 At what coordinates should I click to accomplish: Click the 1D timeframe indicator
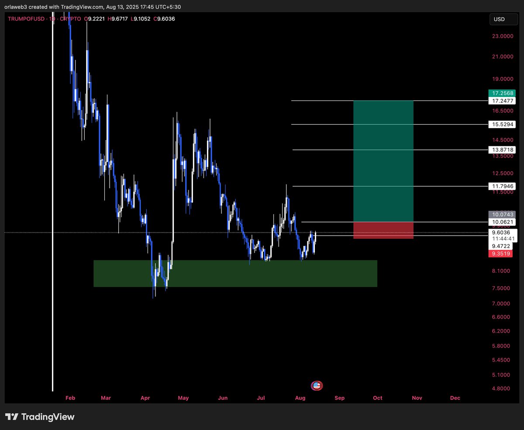pyautogui.click(x=52, y=19)
